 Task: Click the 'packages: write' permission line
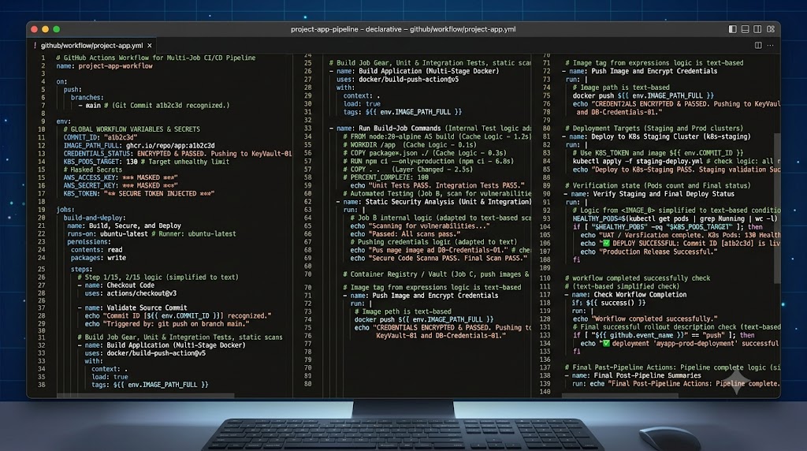[99, 257]
